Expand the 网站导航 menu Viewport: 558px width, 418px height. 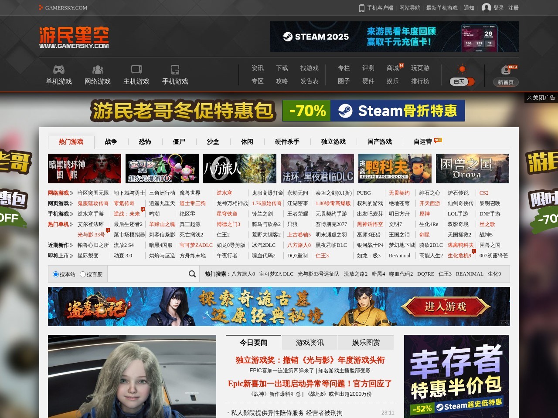pyautogui.click(x=410, y=8)
